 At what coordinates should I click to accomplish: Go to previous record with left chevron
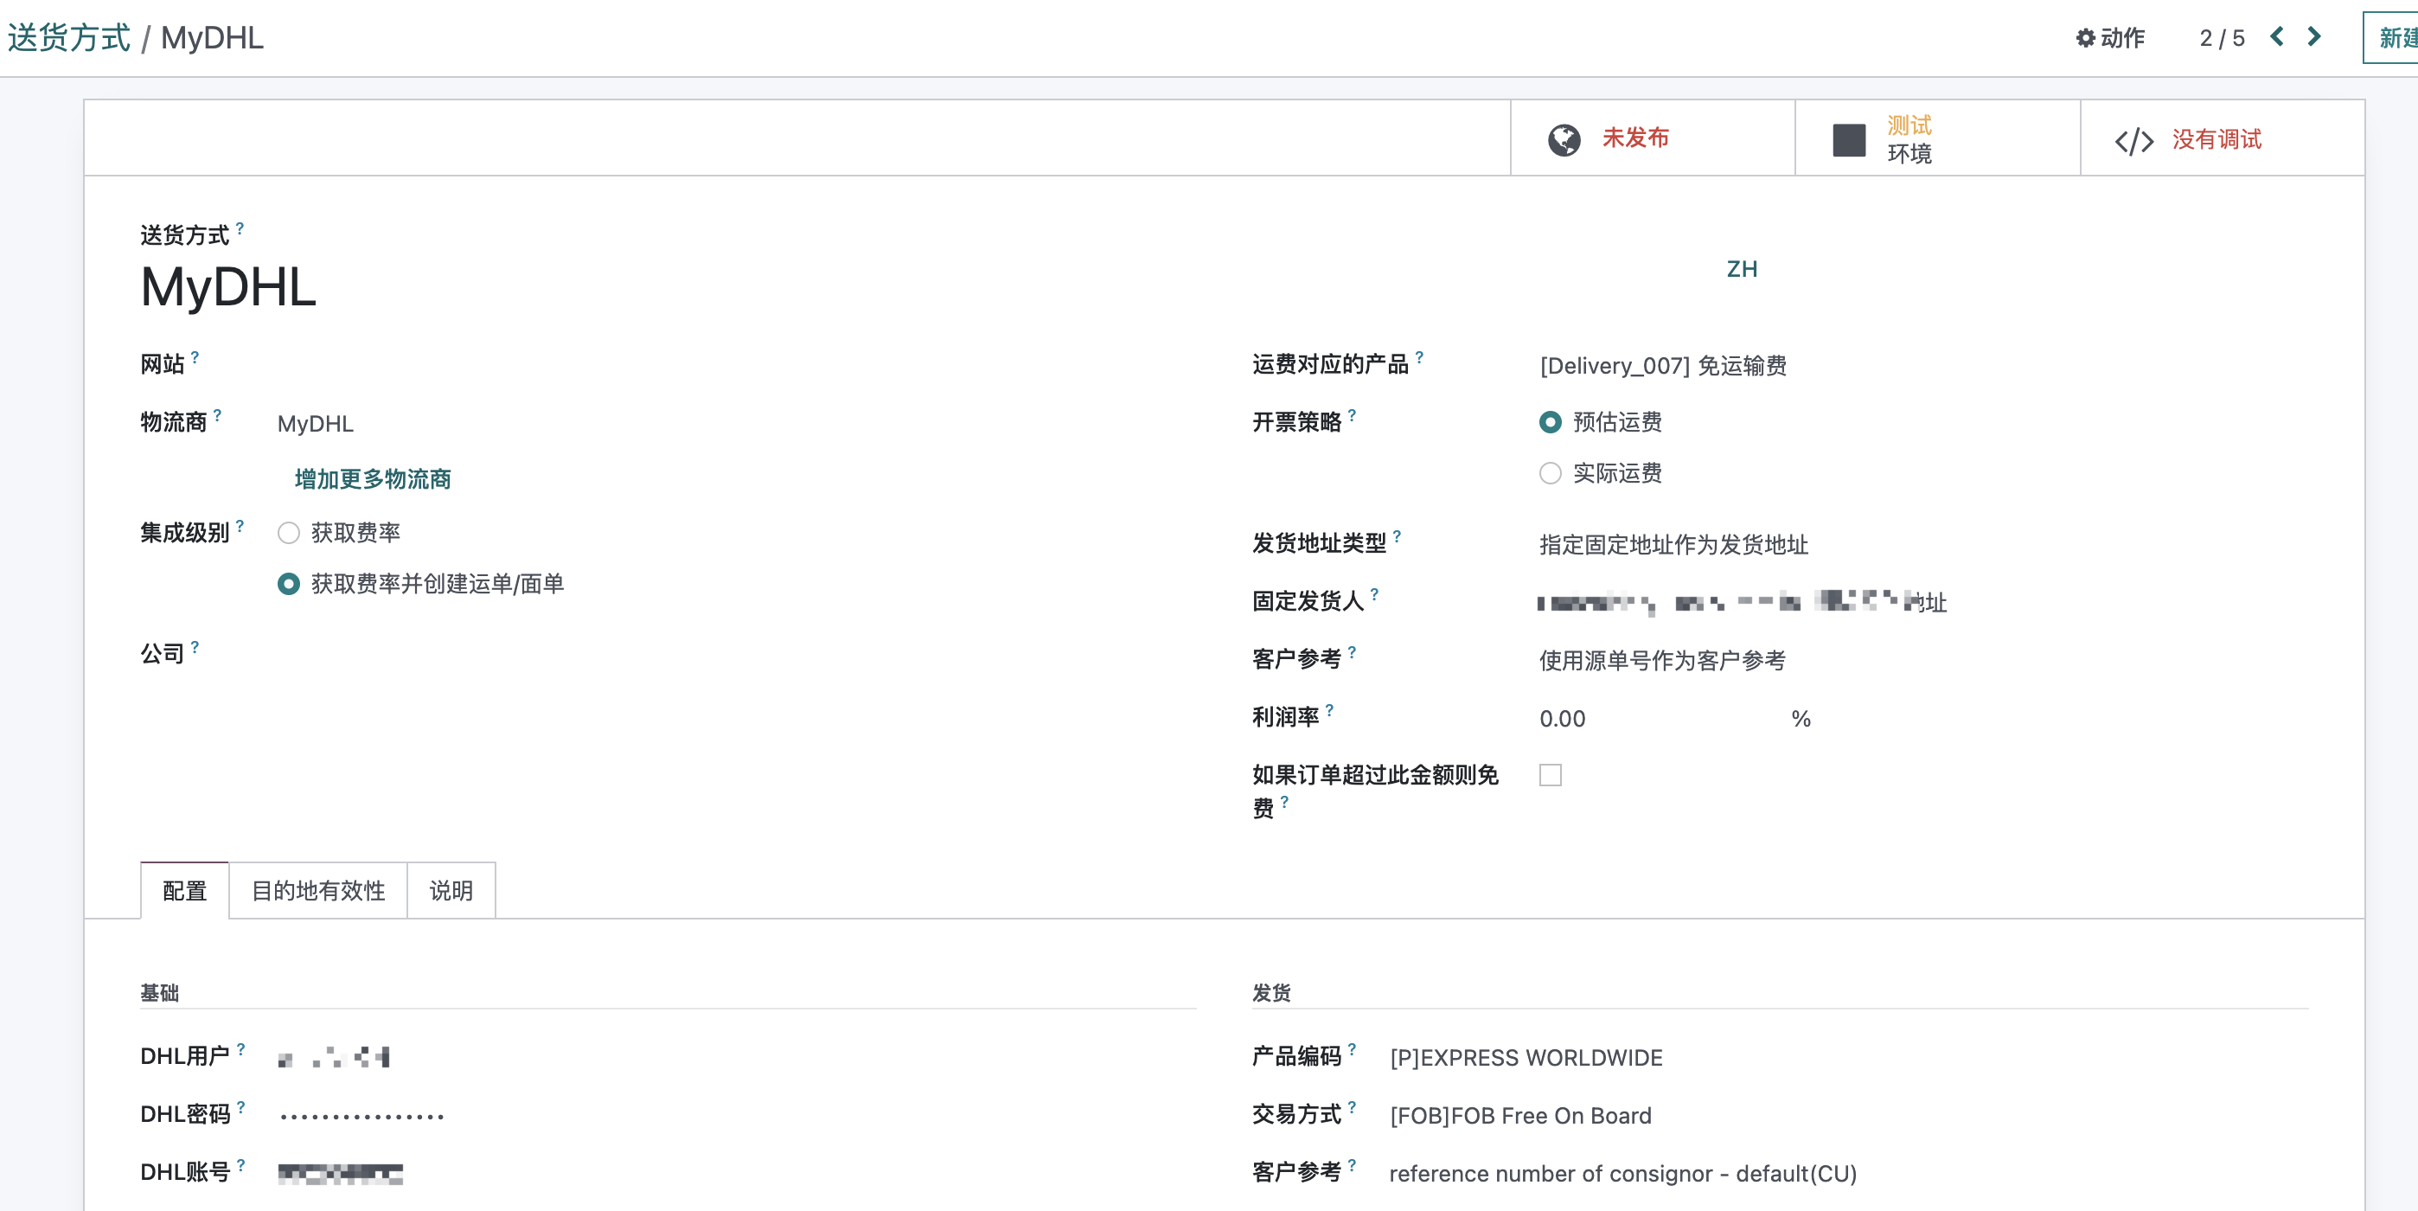coord(2276,36)
